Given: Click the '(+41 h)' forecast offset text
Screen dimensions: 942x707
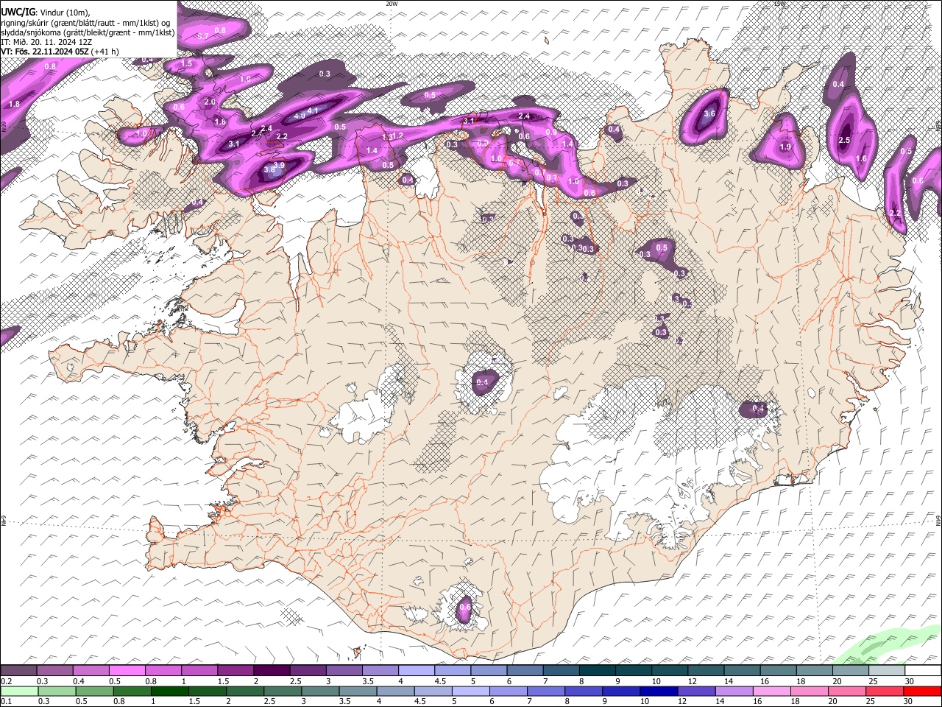Looking at the screenshot, I should (x=105, y=52).
